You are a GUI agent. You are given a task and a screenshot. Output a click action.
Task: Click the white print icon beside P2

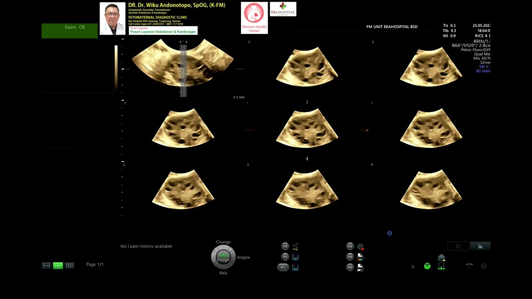360,267
